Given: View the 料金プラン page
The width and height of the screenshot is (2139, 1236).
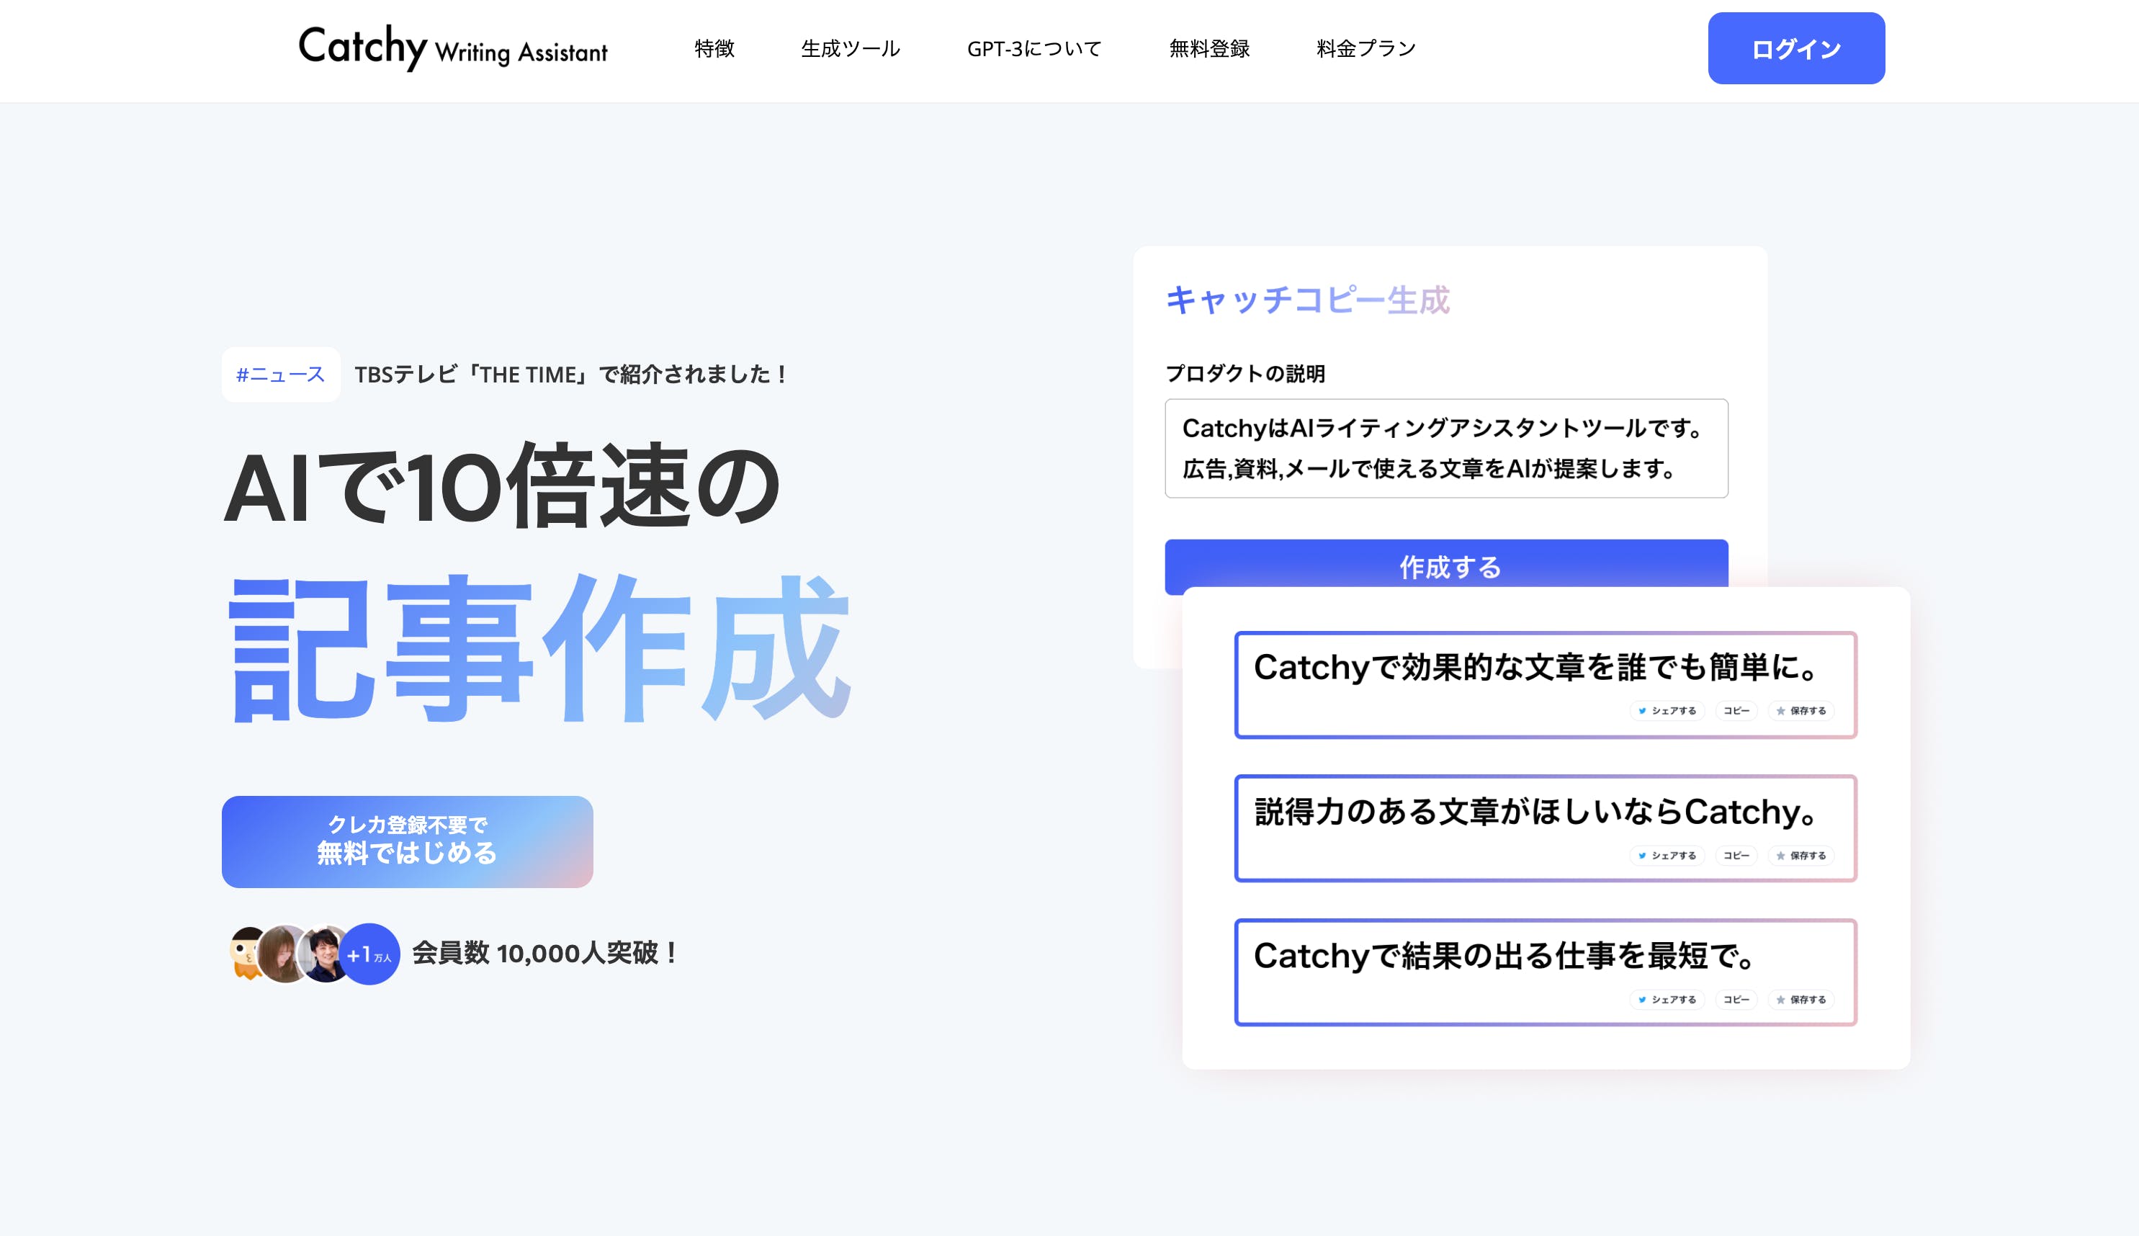Looking at the screenshot, I should click(1366, 48).
